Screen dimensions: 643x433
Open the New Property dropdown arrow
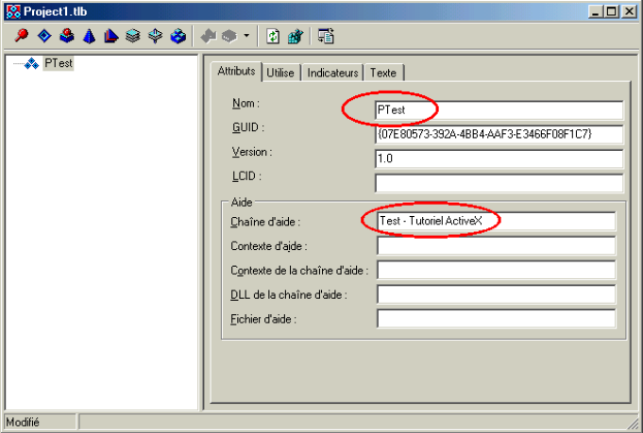246,37
